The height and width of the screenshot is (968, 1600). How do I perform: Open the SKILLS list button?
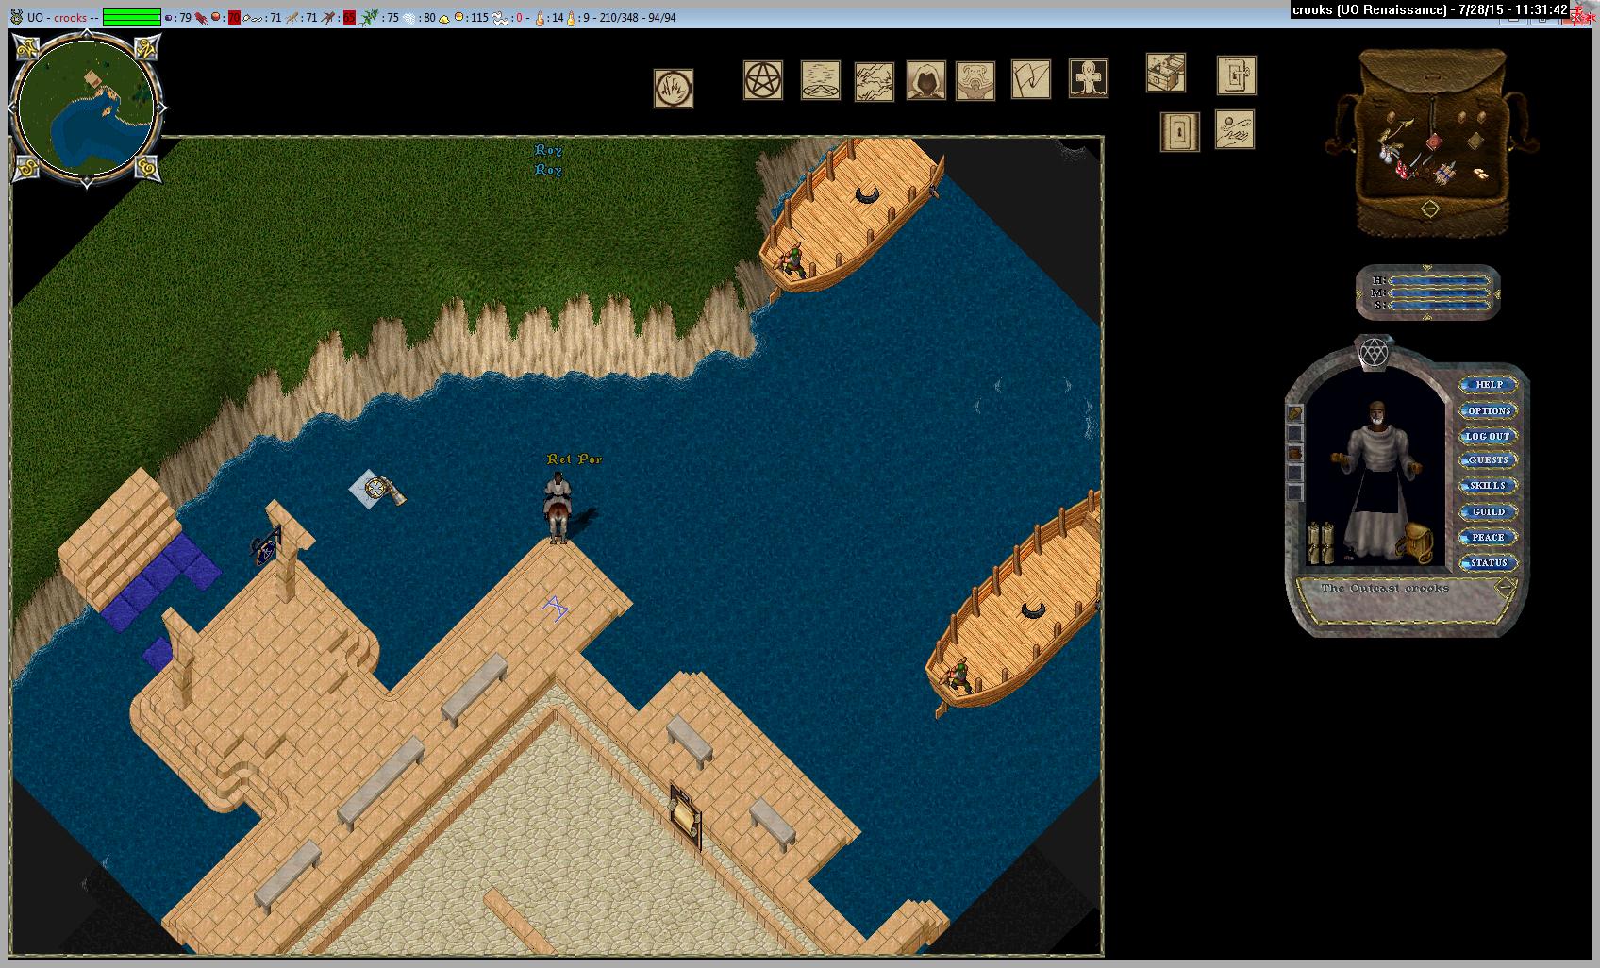(x=1489, y=486)
